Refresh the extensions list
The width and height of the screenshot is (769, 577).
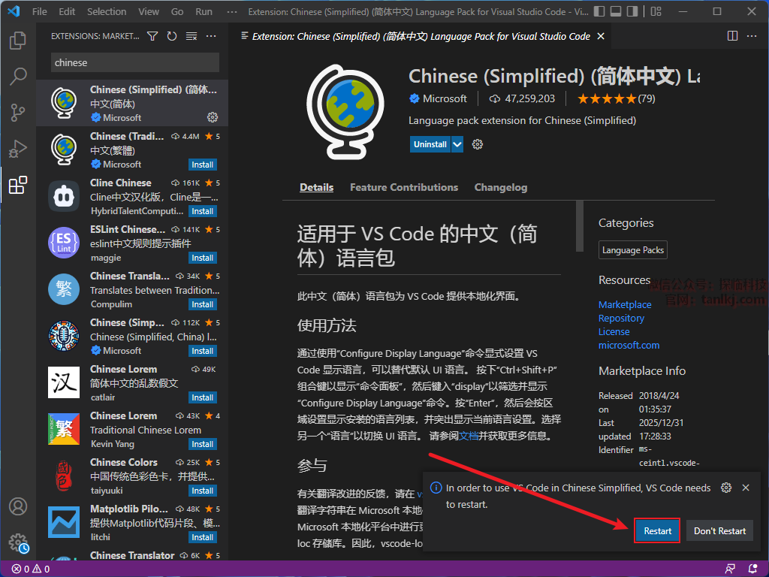click(172, 36)
